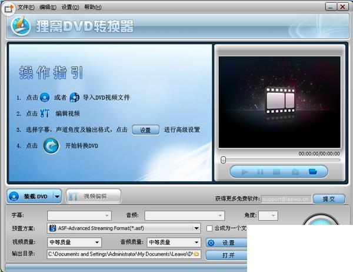Stop the preview playback

click(277, 172)
